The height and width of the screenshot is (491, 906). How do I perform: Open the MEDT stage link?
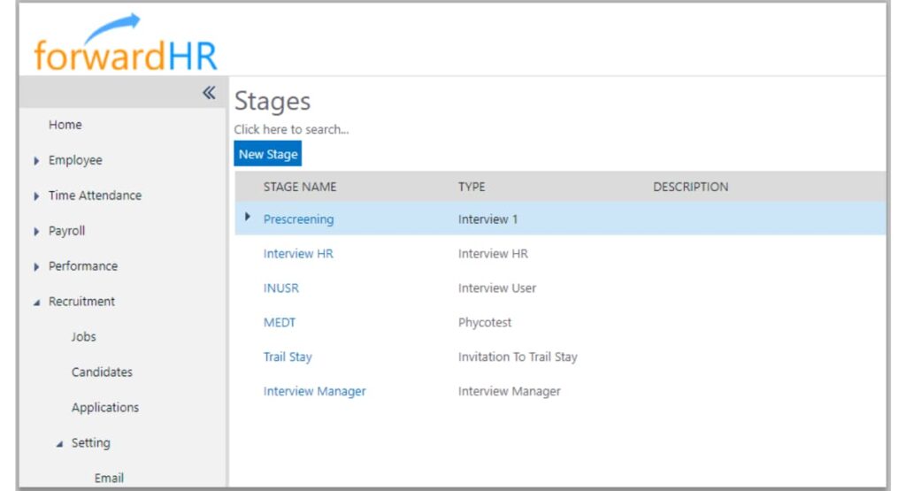tap(280, 323)
